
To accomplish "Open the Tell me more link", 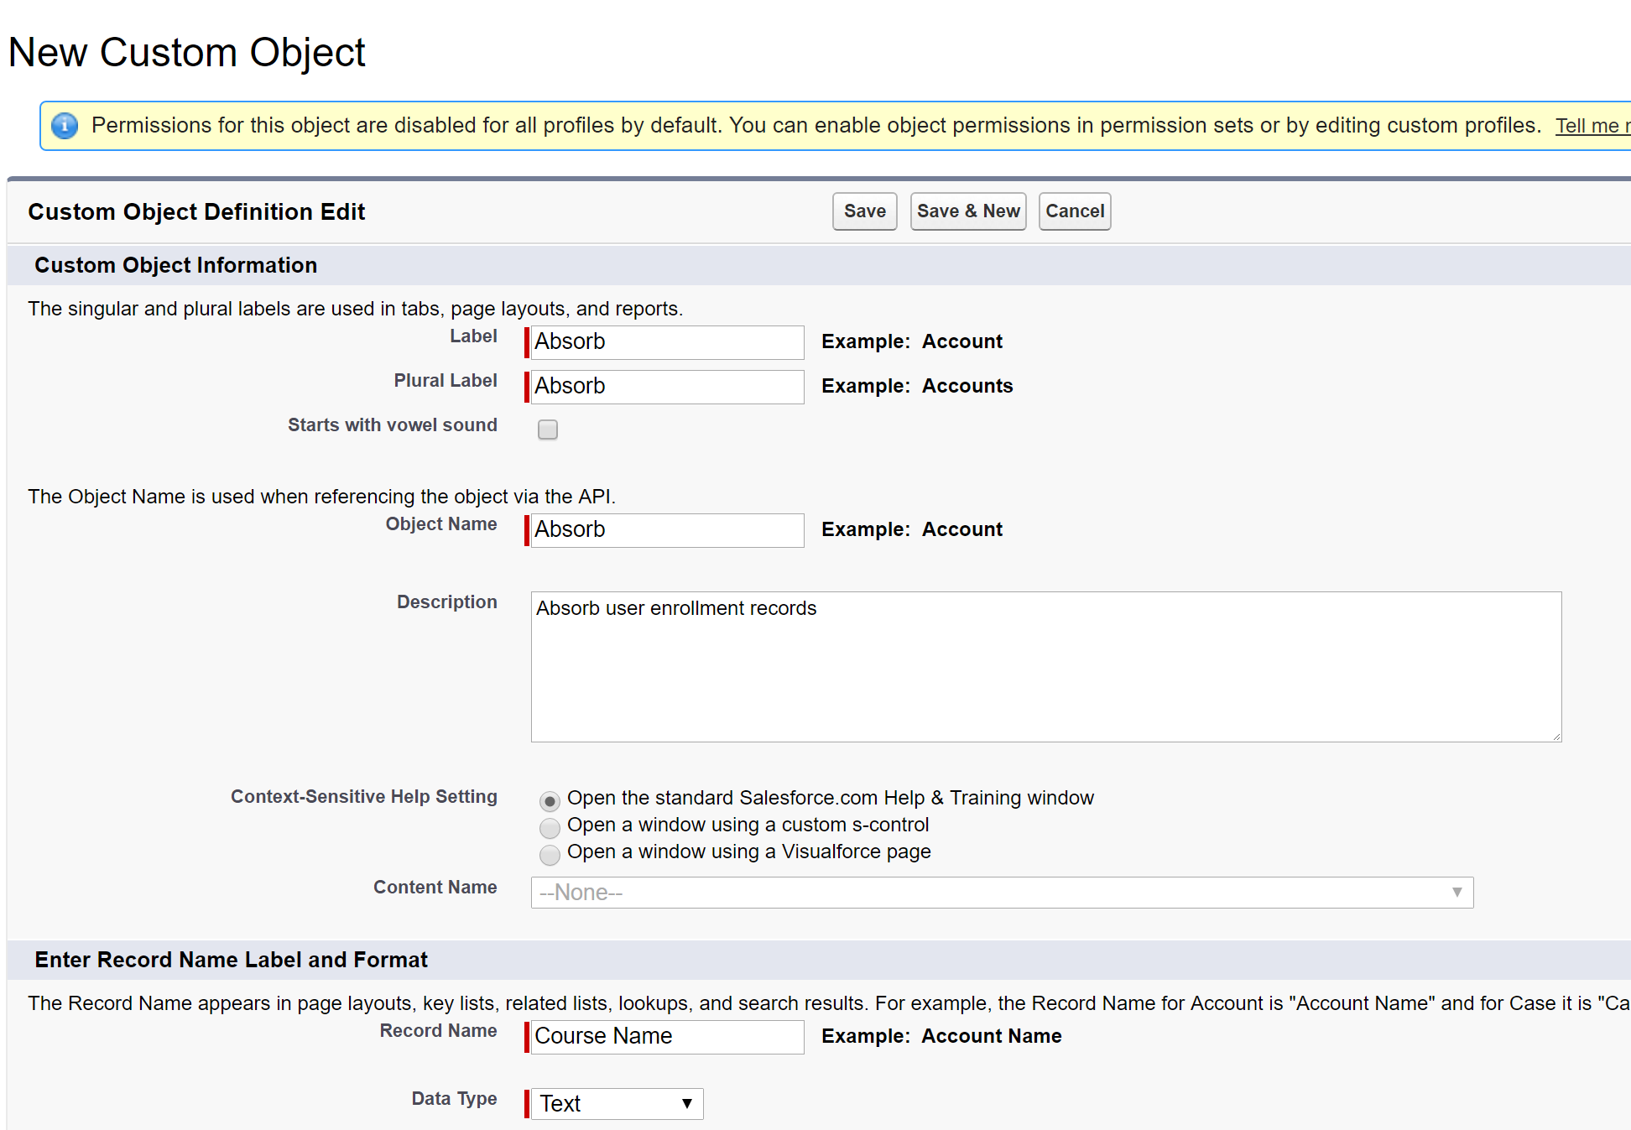I will [x=1592, y=126].
